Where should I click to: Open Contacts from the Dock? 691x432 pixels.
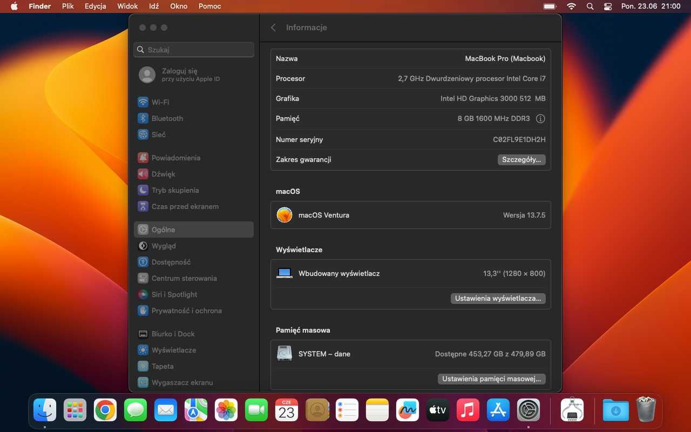point(317,410)
